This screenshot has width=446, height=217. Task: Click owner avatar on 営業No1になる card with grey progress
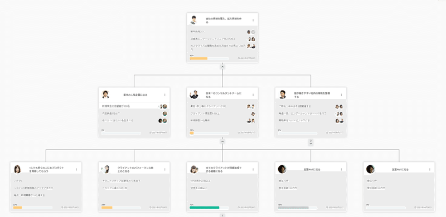pyautogui.click(x=282, y=169)
